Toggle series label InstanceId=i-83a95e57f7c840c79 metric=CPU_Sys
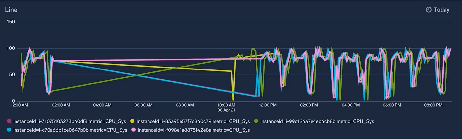Screen dimensions: 462x139 click(x=193, y=121)
